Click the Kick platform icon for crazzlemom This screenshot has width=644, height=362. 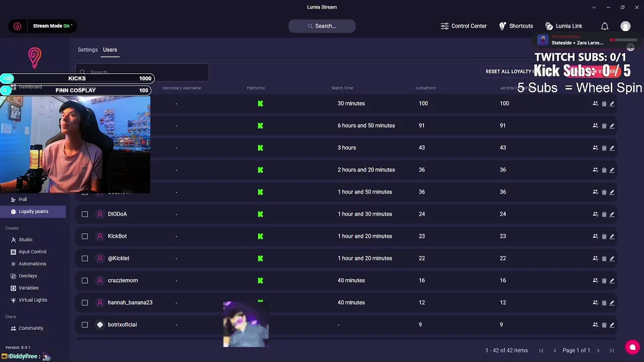(260, 281)
